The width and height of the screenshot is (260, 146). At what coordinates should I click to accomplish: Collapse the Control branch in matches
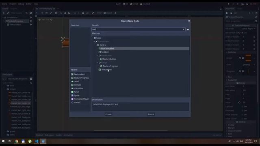coord(96,45)
